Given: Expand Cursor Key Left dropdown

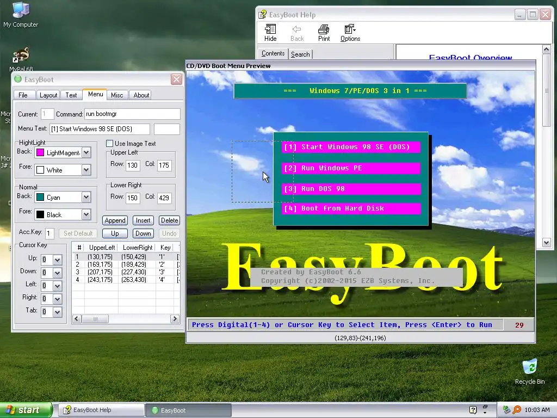Looking at the screenshot, I should coord(58,286).
